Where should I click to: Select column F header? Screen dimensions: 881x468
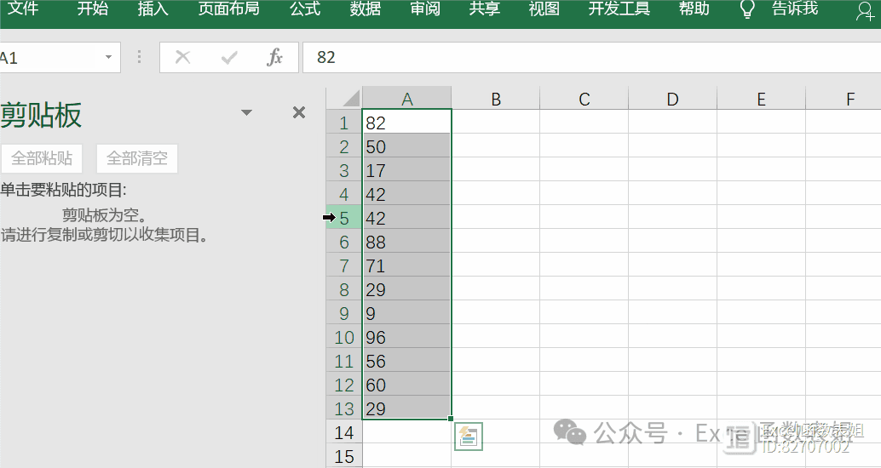pyautogui.click(x=844, y=99)
